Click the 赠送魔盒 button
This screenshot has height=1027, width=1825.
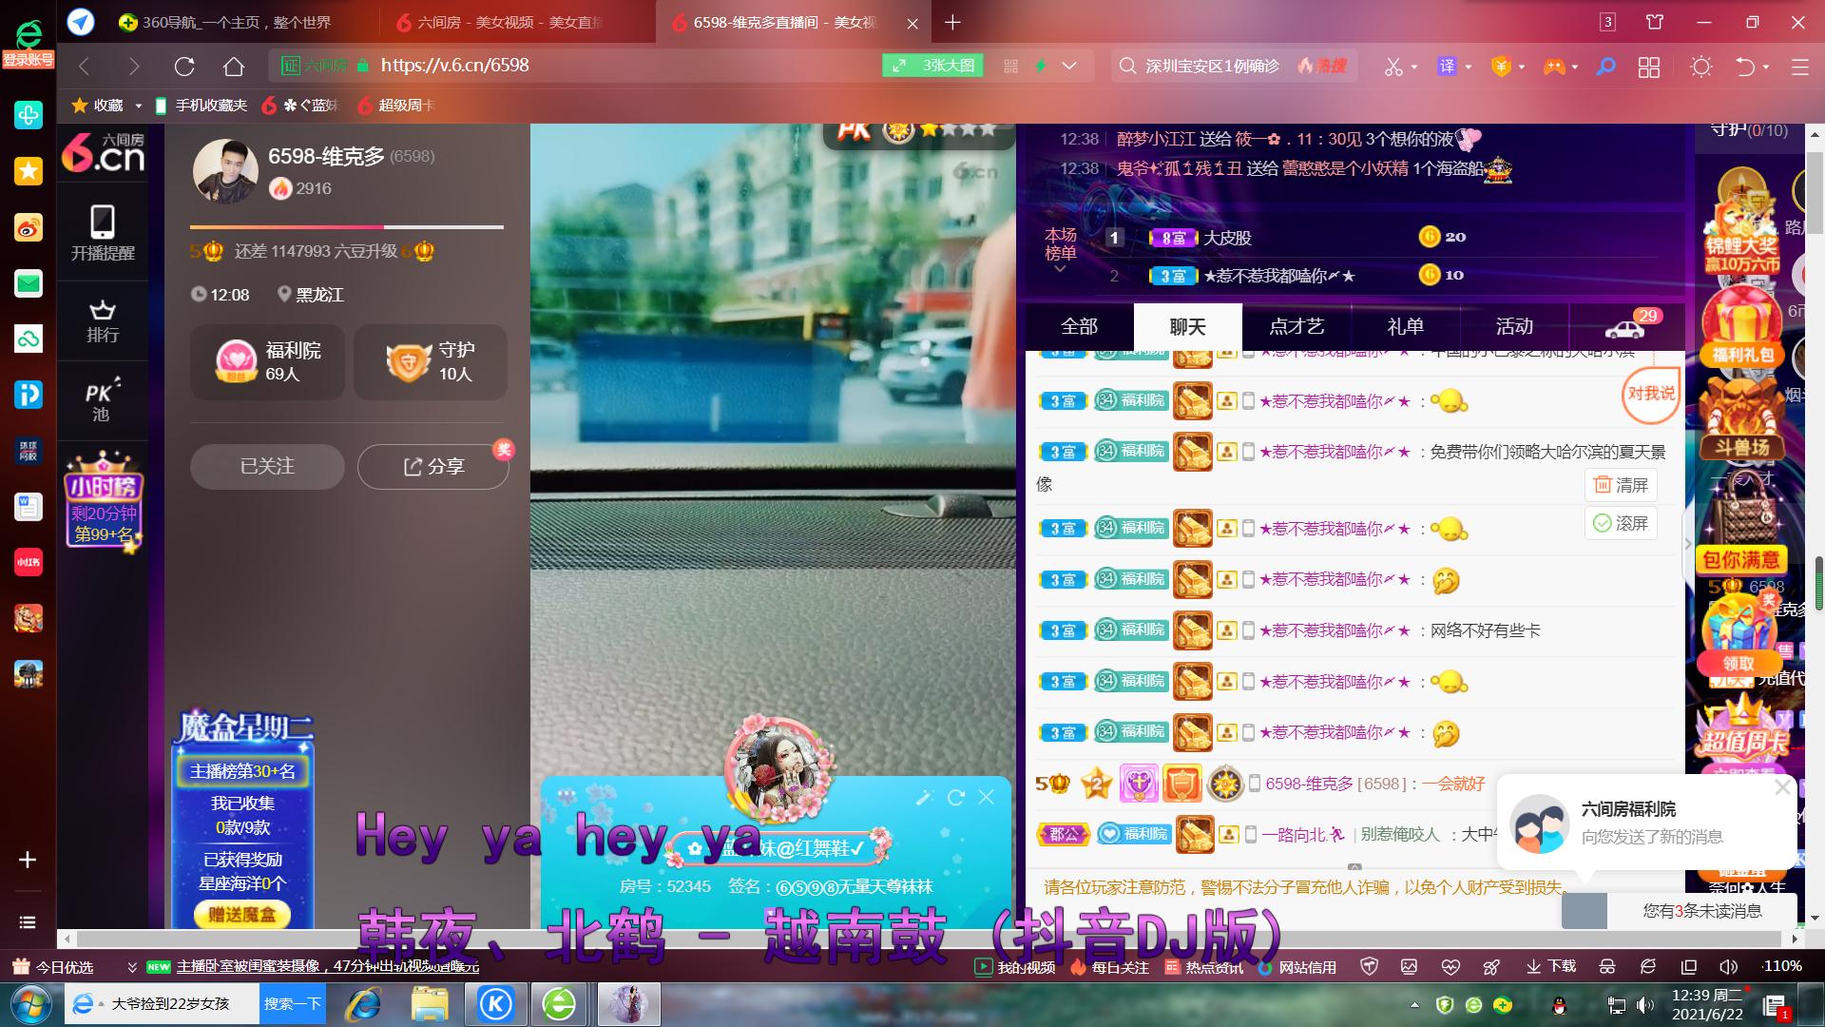[x=241, y=914]
